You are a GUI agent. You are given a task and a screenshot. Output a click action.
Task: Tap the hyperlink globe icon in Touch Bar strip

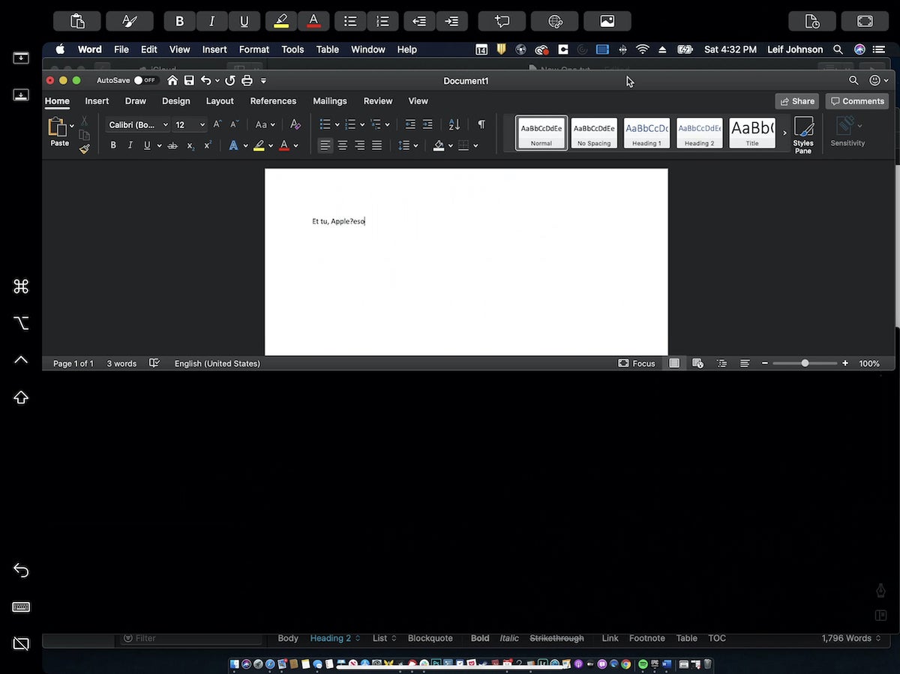tap(555, 21)
